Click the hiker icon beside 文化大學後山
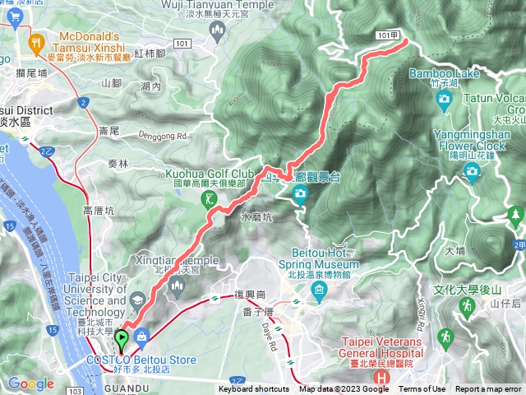 (467, 308)
